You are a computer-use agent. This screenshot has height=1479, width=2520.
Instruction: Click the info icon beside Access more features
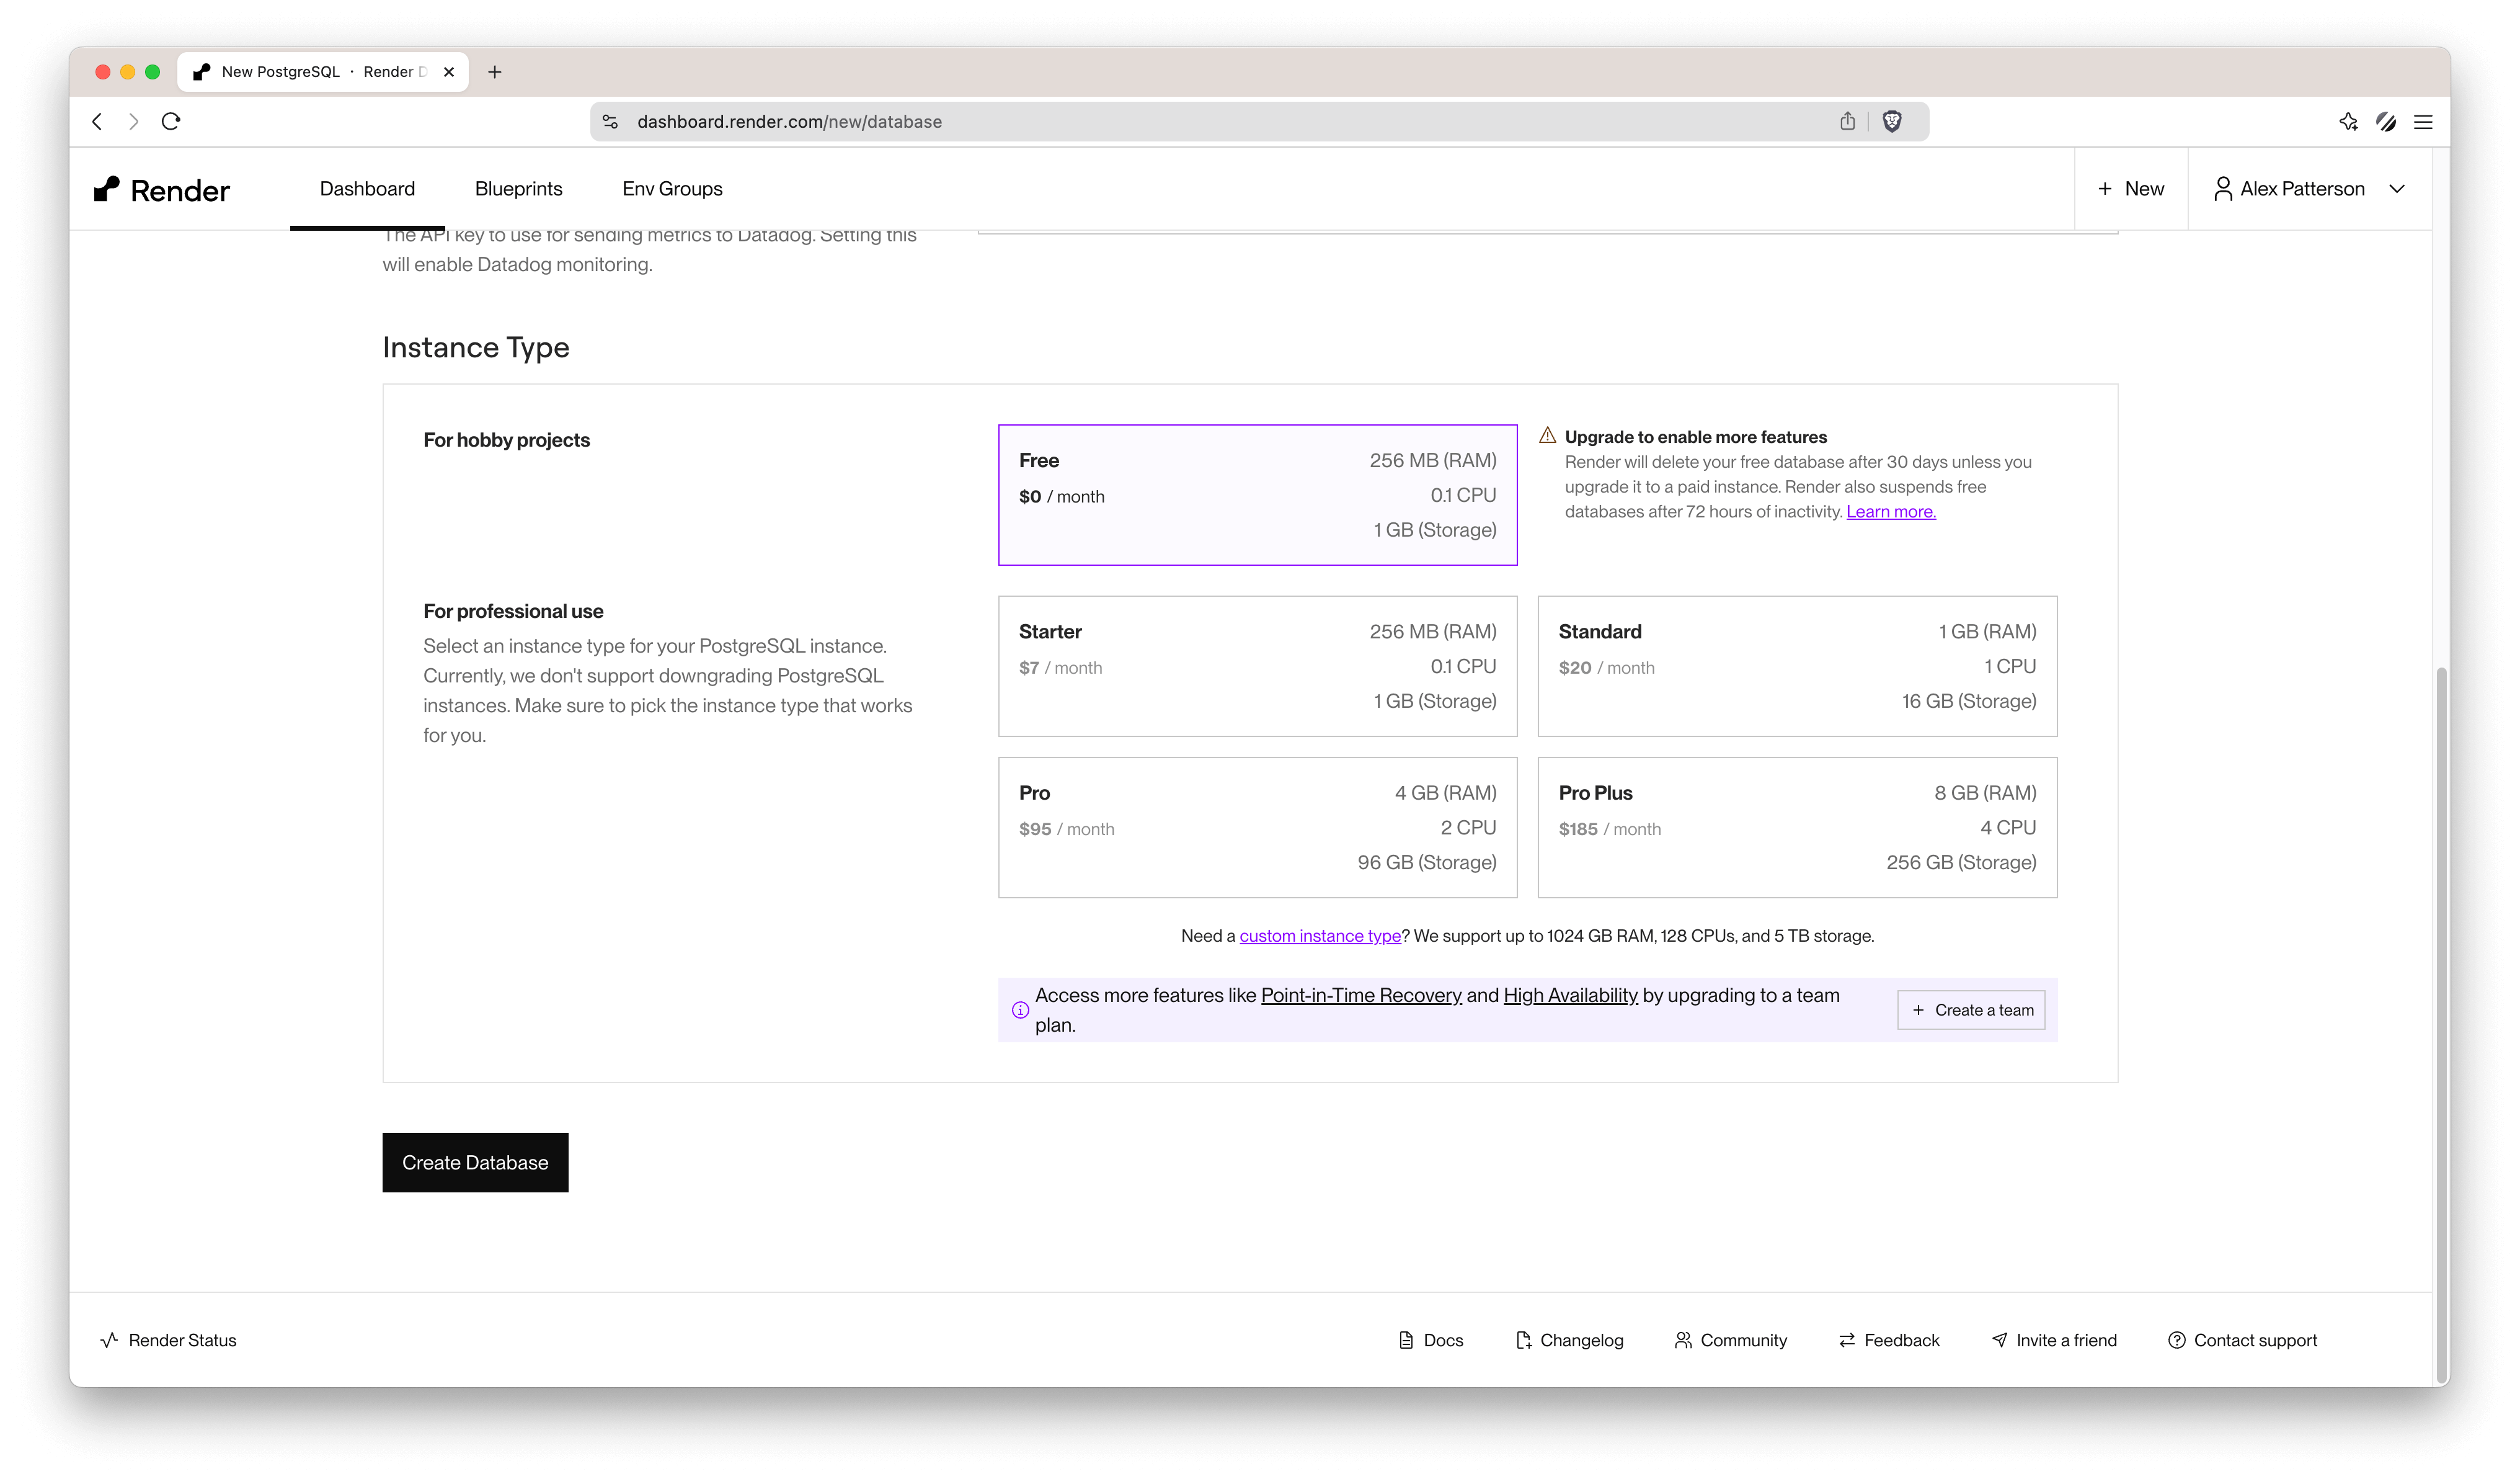pos(1020,1010)
